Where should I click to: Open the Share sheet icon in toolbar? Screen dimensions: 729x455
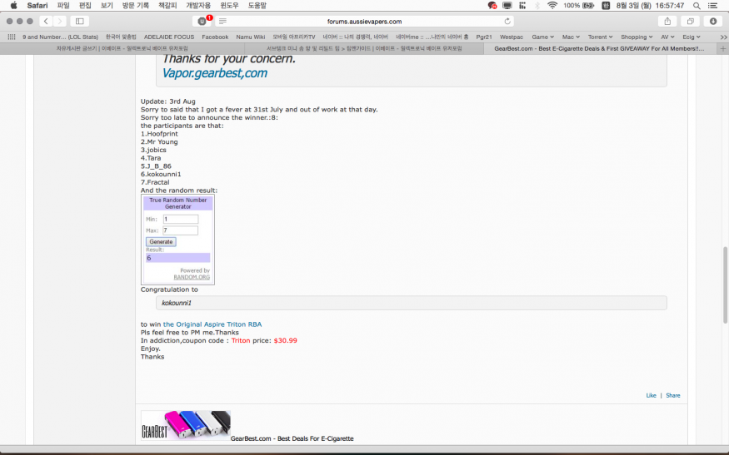(x=667, y=21)
